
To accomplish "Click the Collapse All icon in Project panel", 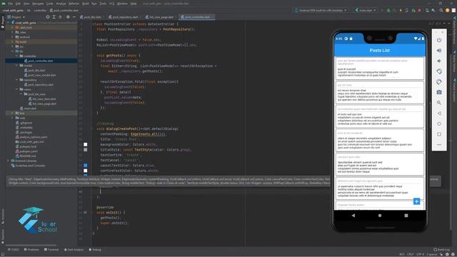I will (x=60, y=17).
